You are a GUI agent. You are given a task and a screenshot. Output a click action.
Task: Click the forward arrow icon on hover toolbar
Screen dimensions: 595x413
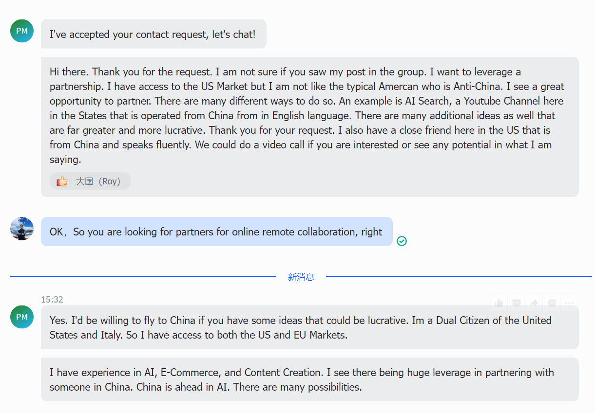[x=534, y=303]
